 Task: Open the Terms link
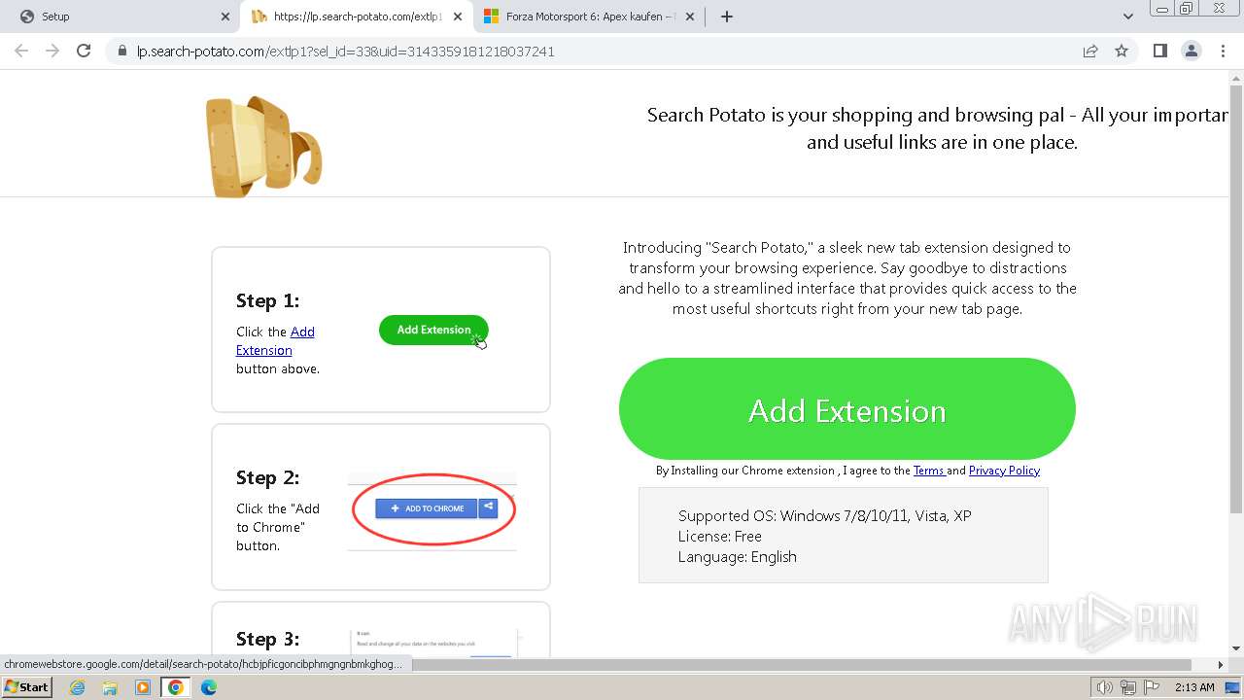pos(929,471)
